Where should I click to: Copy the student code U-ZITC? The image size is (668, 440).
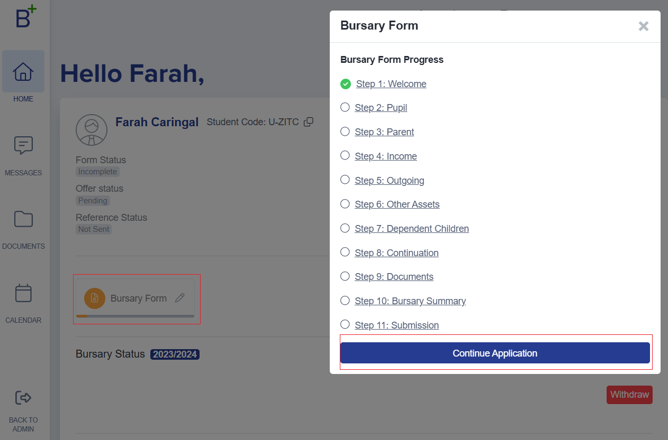[309, 122]
